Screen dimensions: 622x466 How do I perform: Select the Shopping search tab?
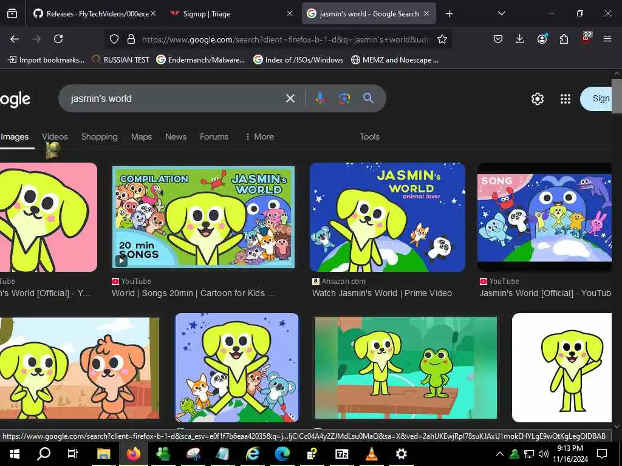pyautogui.click(x=99, y=137)
